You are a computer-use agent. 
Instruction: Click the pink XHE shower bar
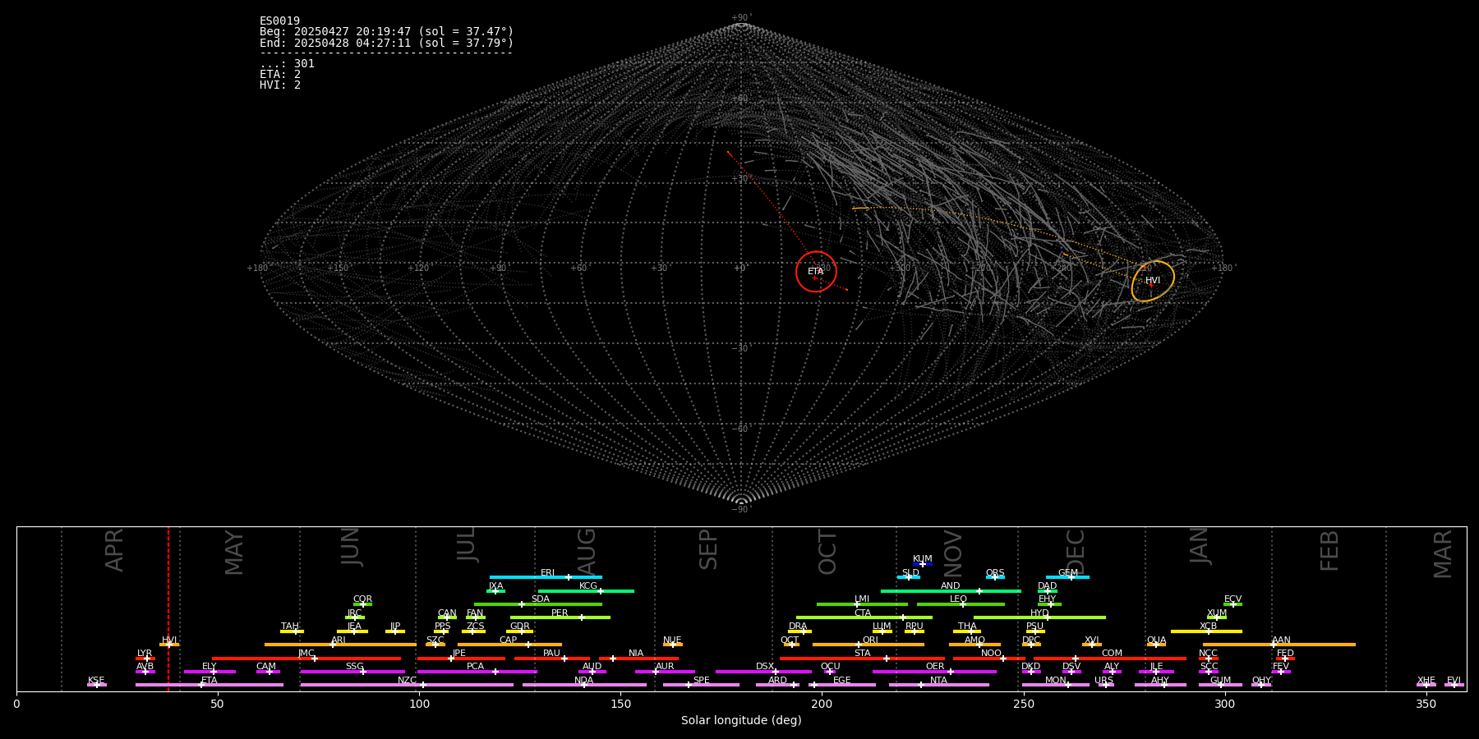1426,685
